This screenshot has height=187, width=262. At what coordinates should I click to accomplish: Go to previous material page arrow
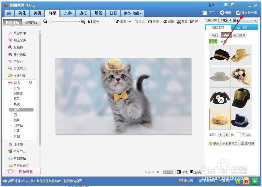tap(221, 135)
